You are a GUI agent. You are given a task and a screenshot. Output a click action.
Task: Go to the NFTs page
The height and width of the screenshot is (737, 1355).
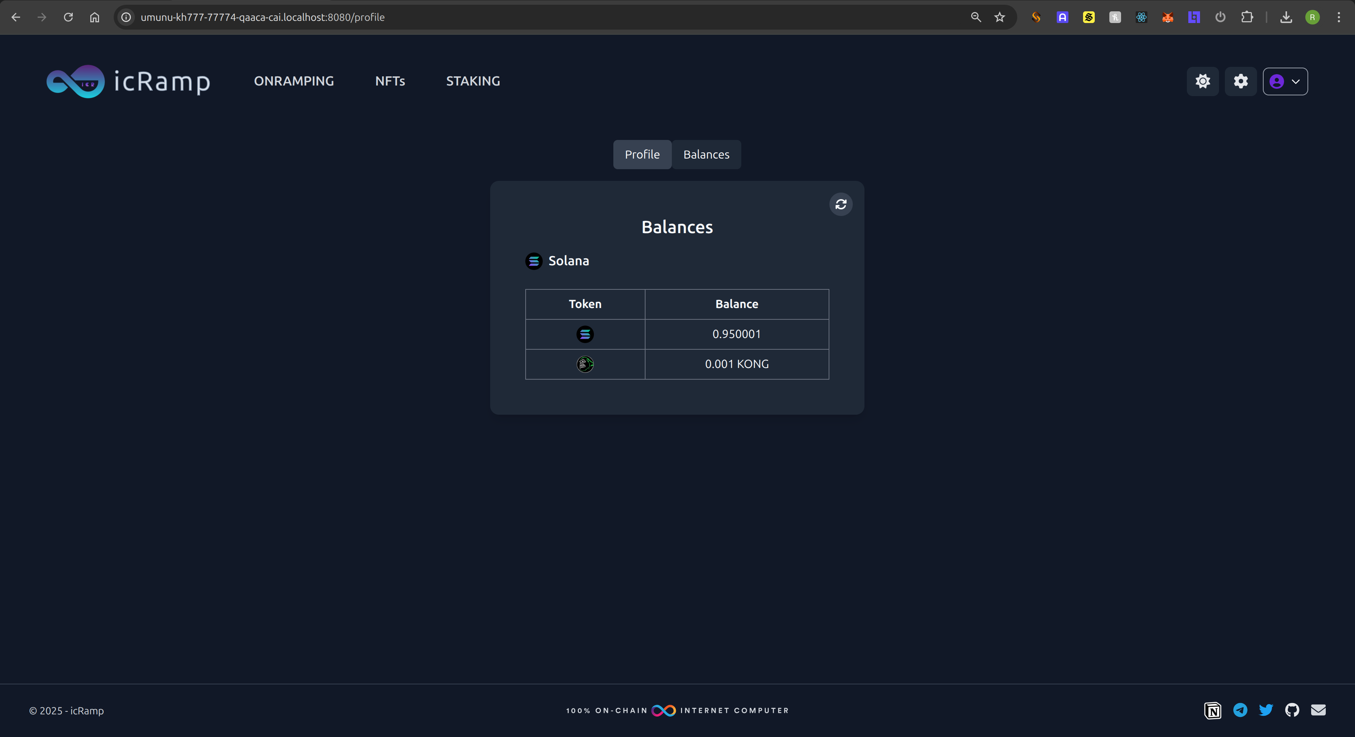tap(390, 81)
